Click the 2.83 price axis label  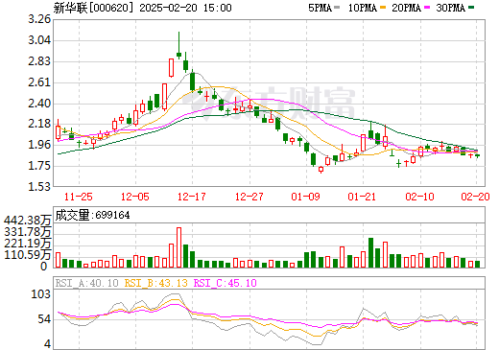coord(39,61)
